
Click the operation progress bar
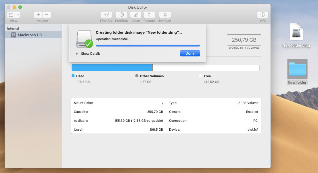(x=147, y=45)
